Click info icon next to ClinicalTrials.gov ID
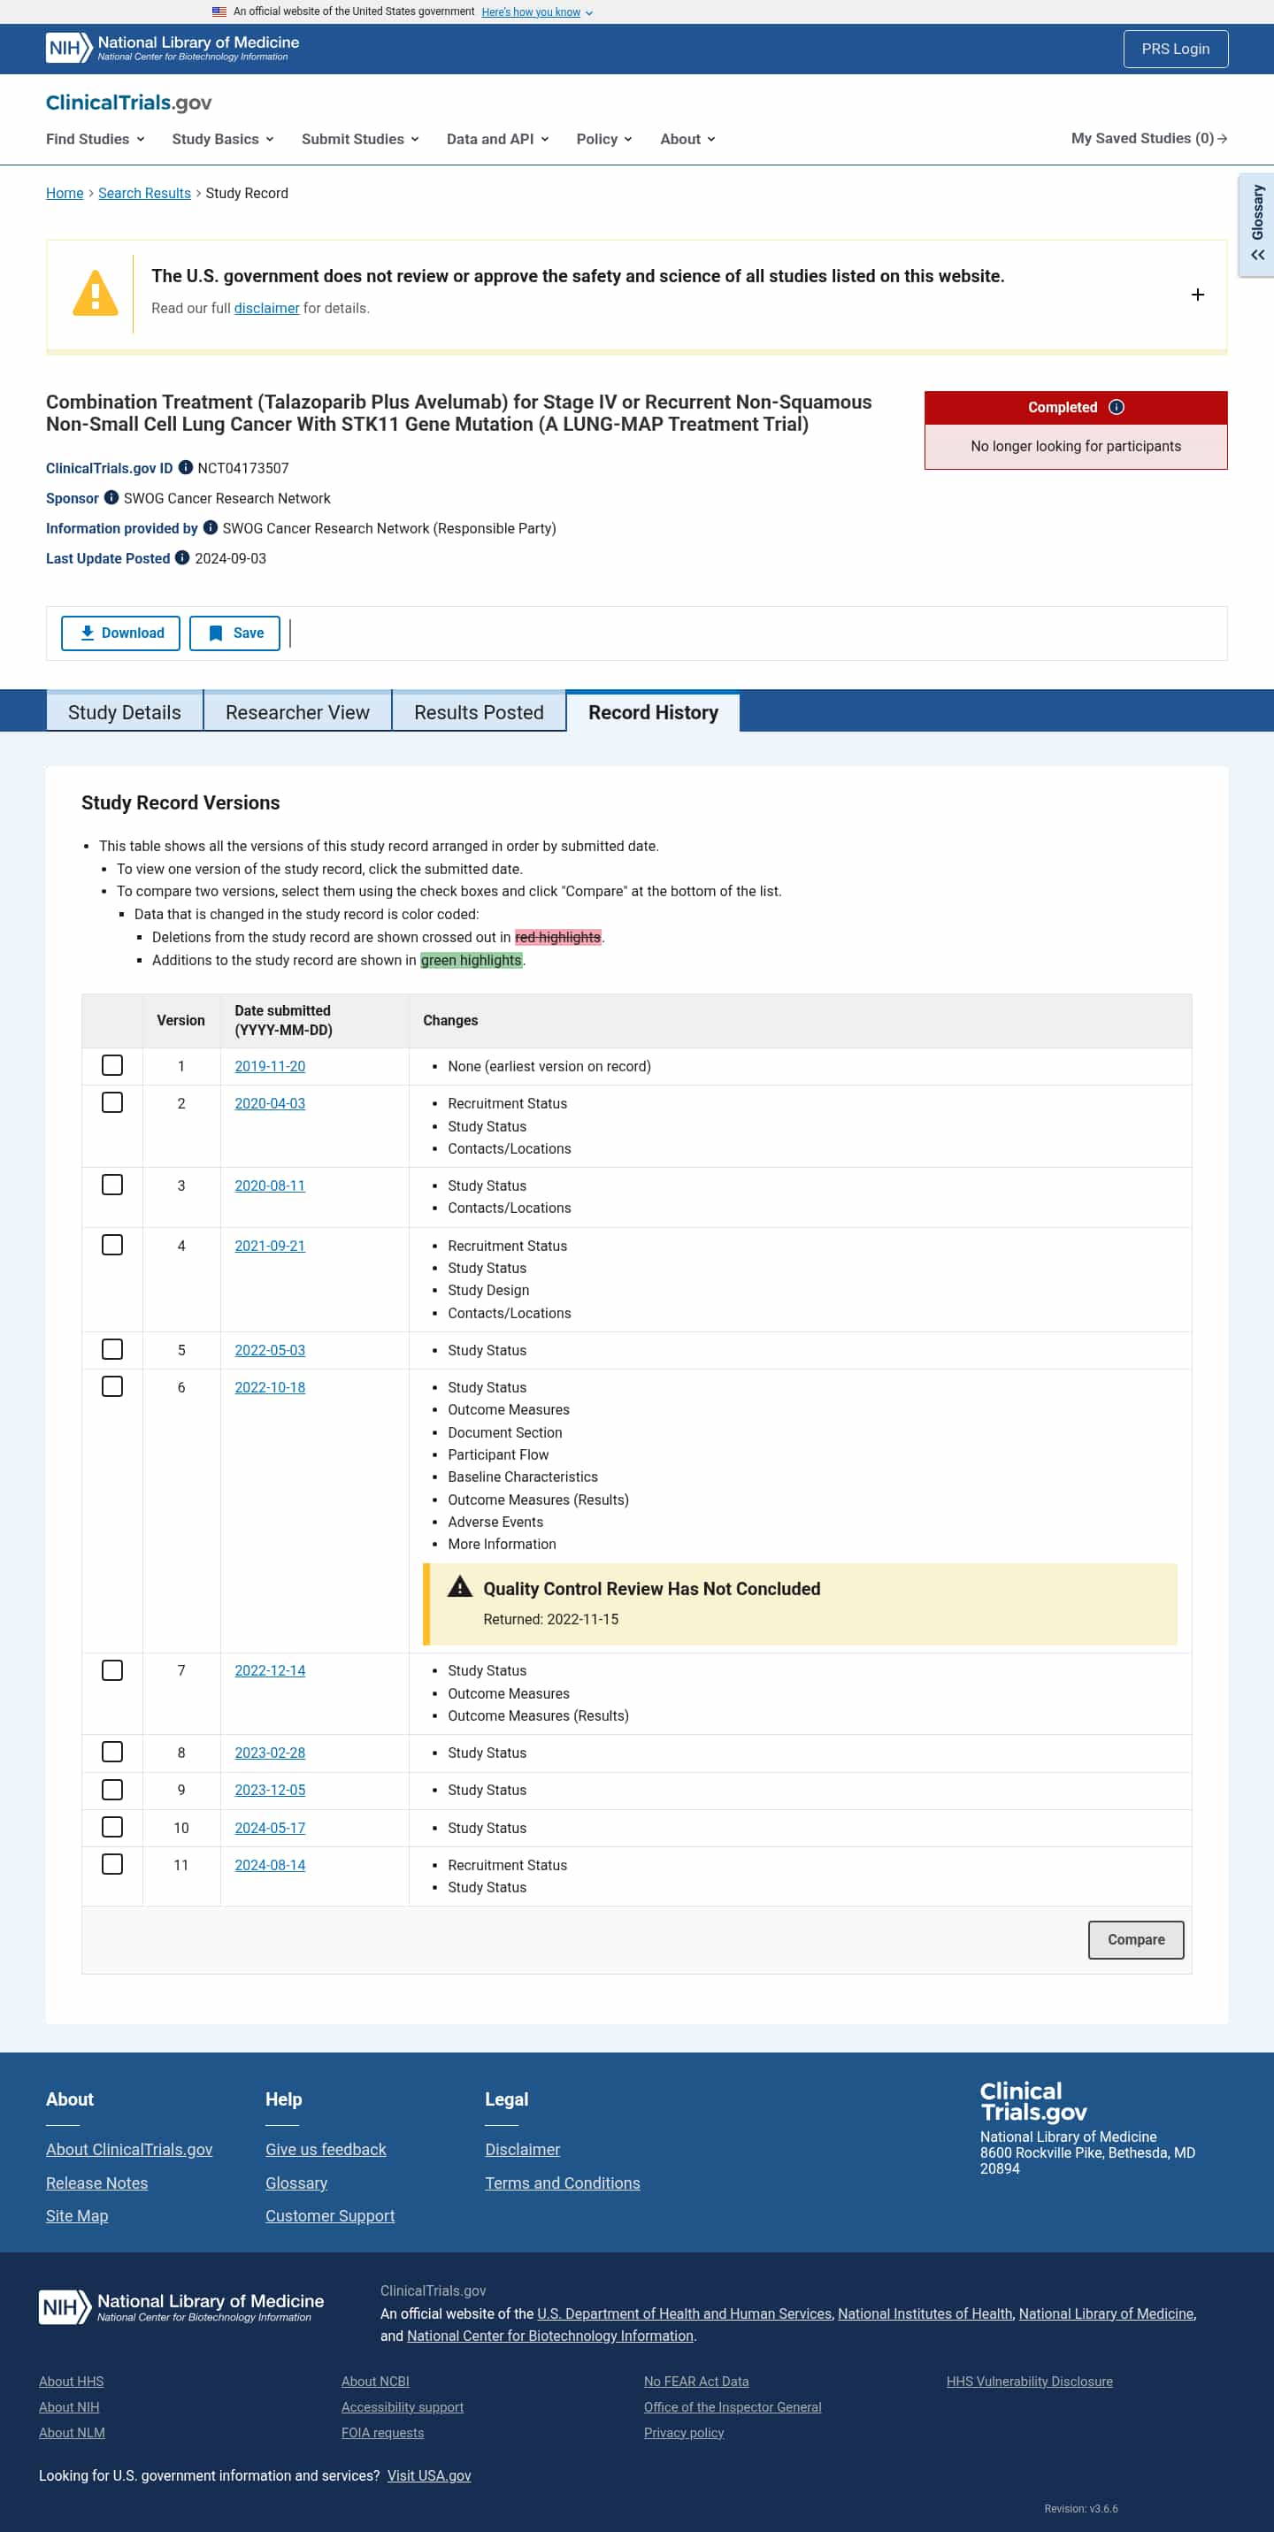This screenshot has height=2532, width=1274. coord(185,468)
